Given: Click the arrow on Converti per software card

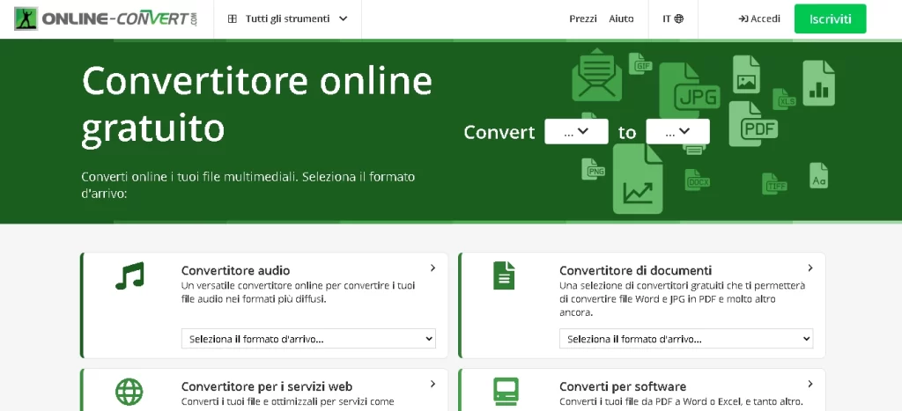Looking at the screenshot, I should [810, 384].
